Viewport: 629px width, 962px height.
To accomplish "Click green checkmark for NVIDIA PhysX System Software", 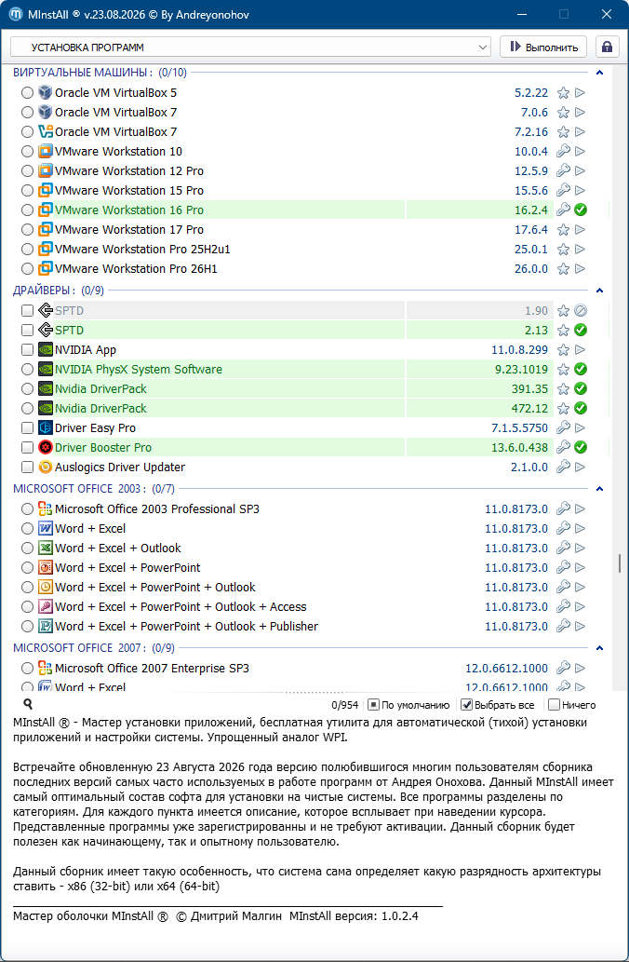I will (581, 370).
